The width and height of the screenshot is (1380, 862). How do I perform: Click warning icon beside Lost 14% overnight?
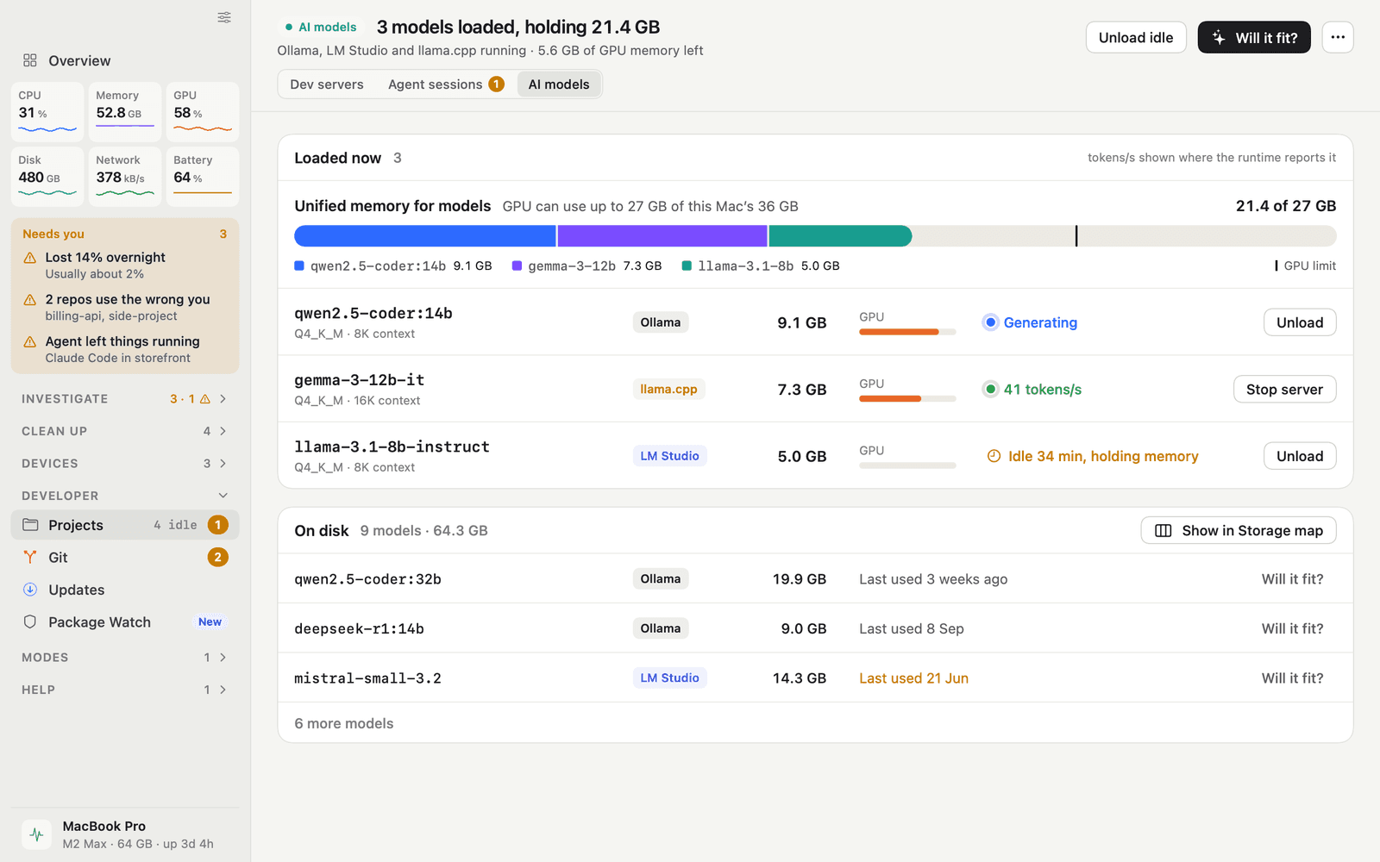click(x=30, y=258)
